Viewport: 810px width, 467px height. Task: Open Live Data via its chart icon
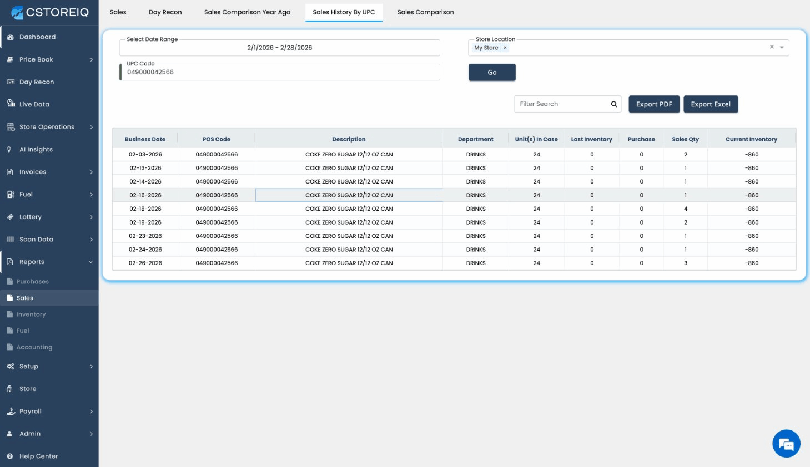pyautogui.click(x=11, y=104)
